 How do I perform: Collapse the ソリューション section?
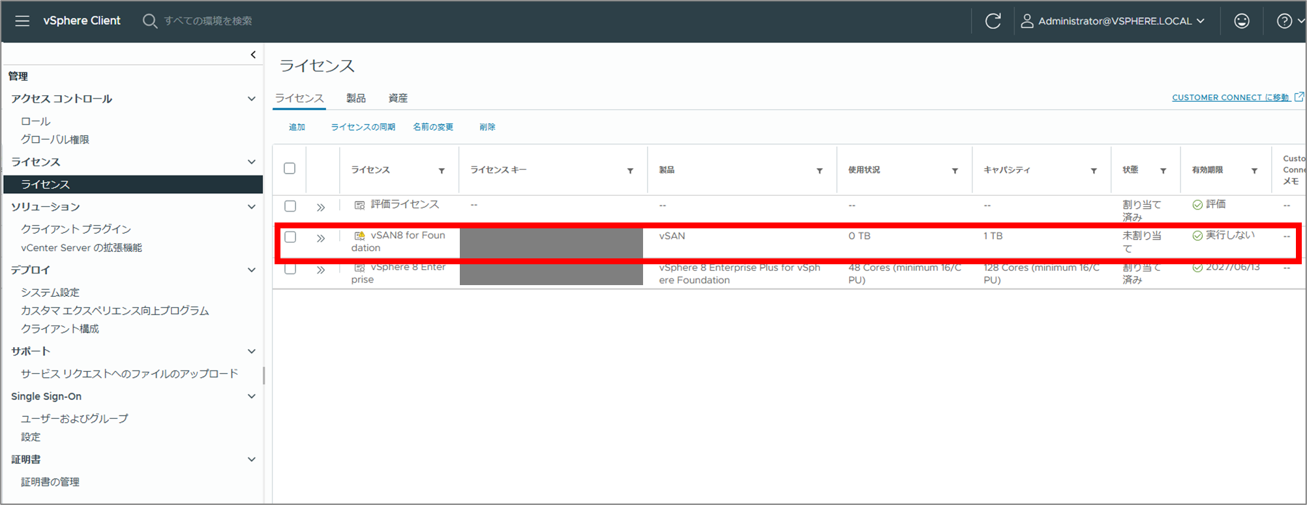[251, 207]
